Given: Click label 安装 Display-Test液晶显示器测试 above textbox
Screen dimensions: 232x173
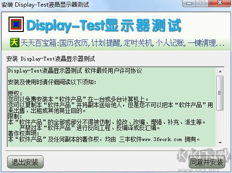Looking at the screenshot, I should (x=51, y=59).
